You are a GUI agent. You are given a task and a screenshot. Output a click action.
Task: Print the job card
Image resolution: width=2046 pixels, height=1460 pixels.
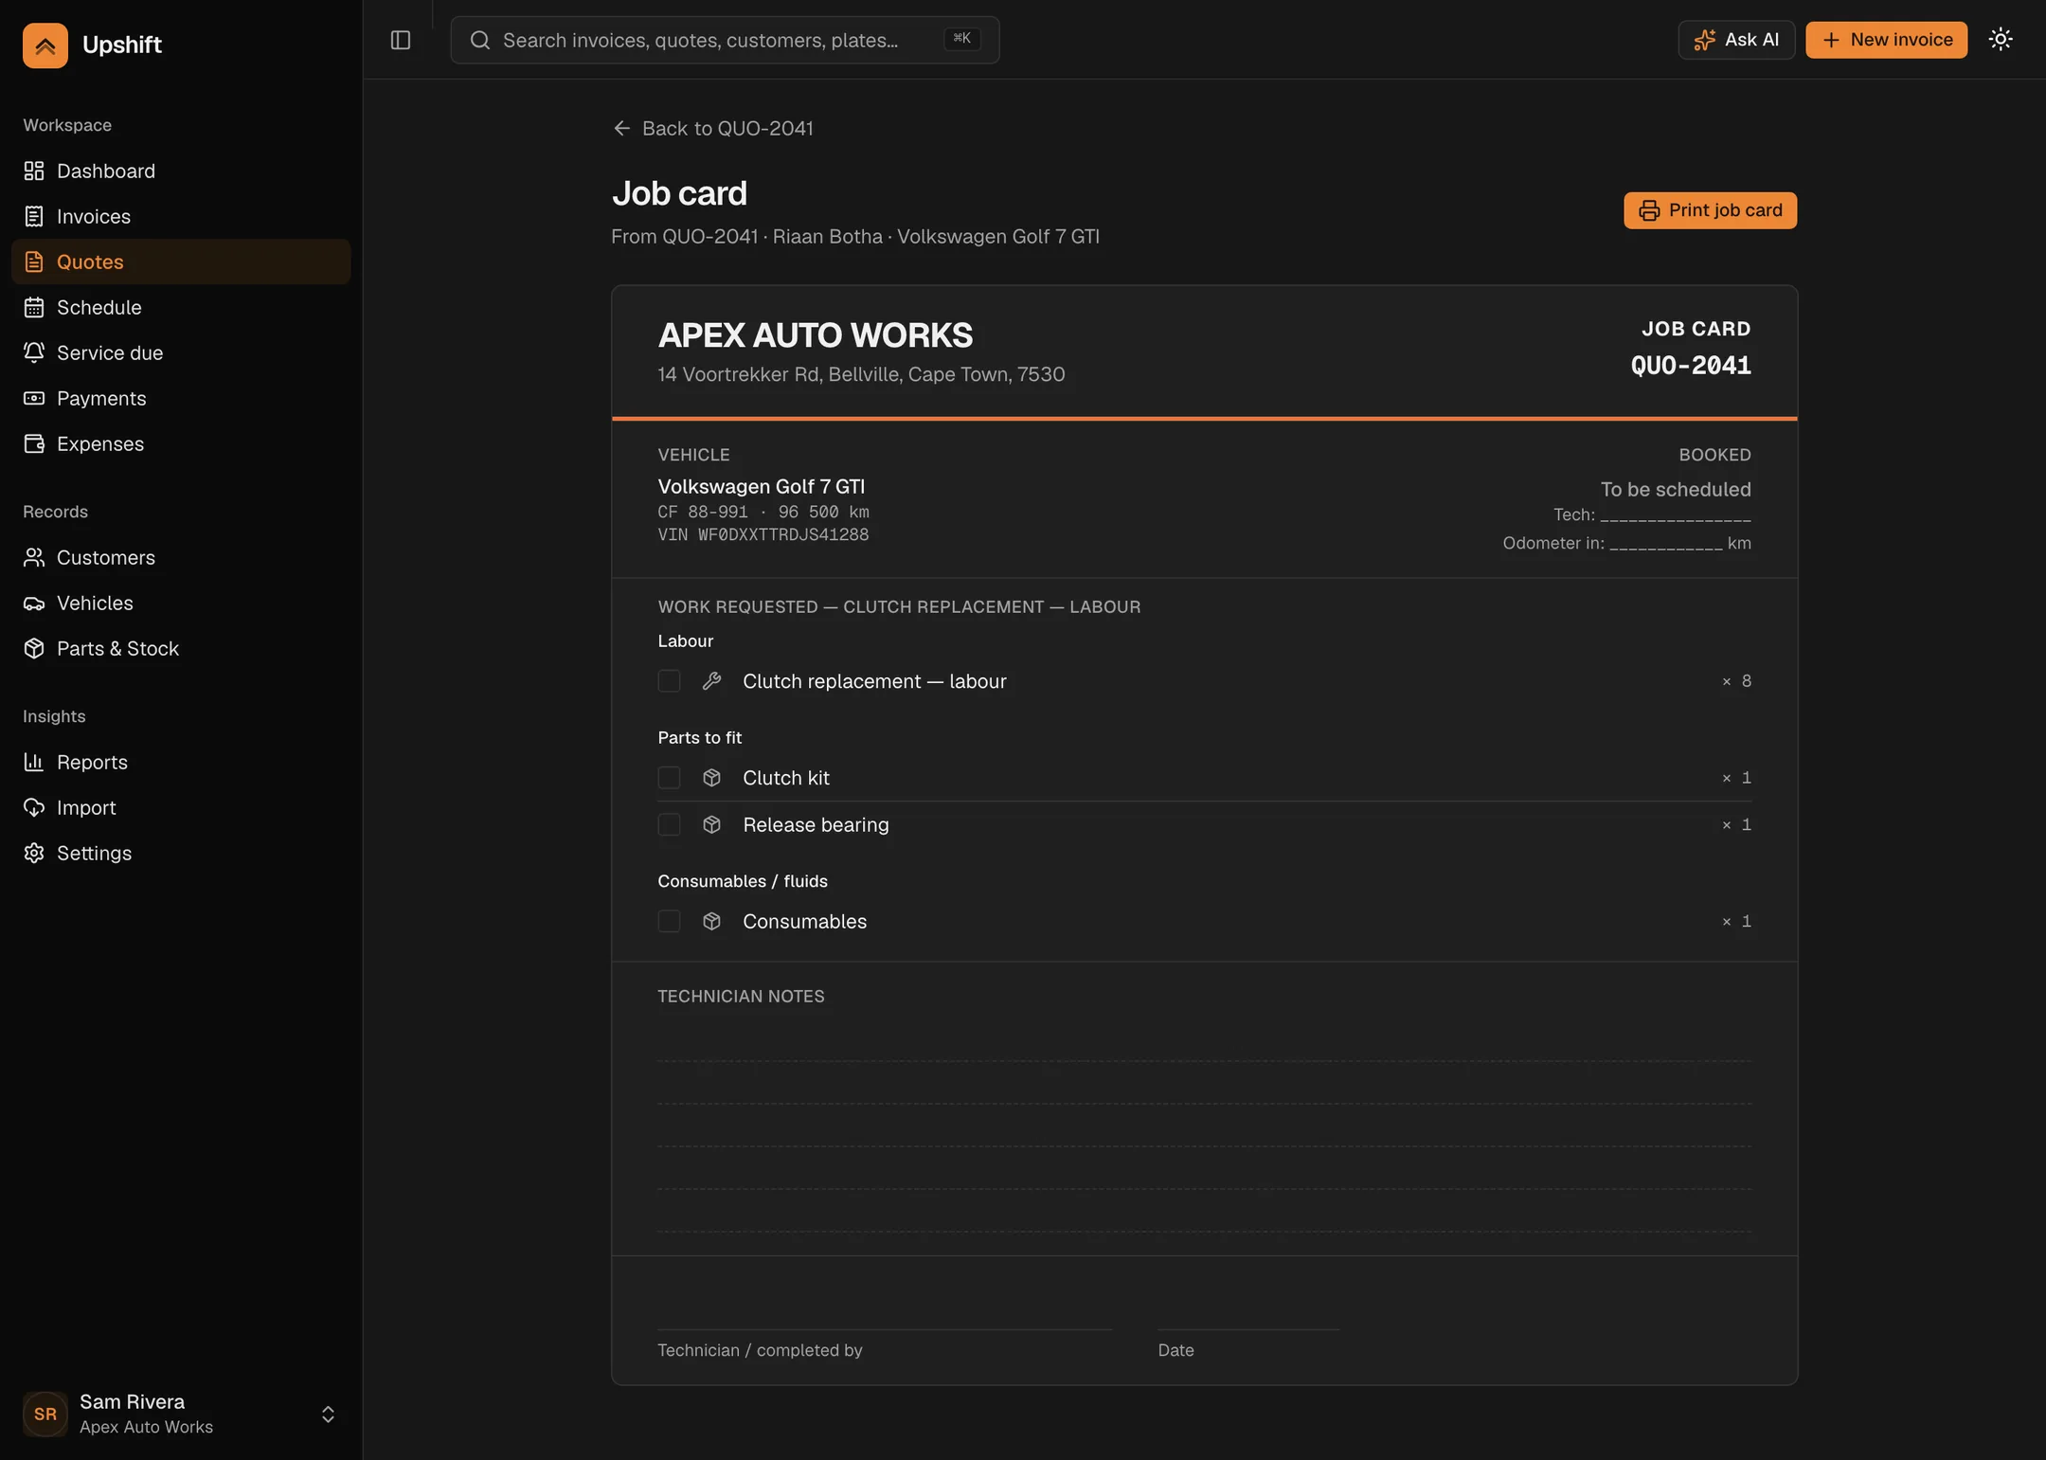pyautogui.click(x=1710, y=210)
